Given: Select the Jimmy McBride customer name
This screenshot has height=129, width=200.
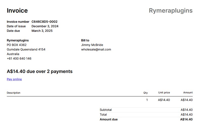Looking at the screenshot, I should click(x=92, y=45).
